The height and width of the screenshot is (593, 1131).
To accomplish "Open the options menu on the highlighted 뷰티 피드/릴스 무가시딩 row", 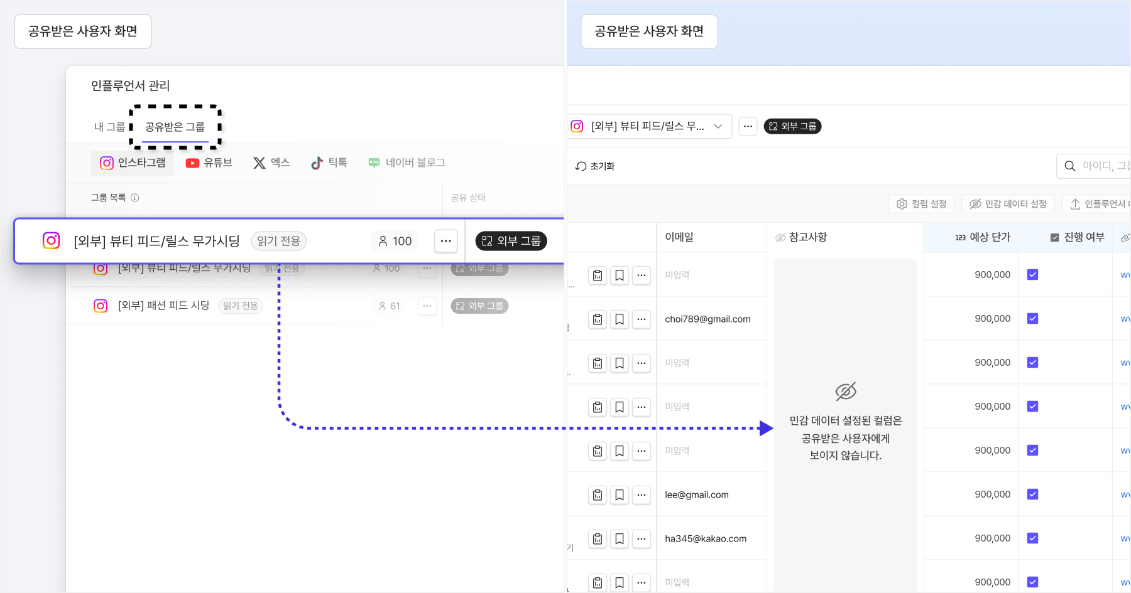I will coord(445,241).
